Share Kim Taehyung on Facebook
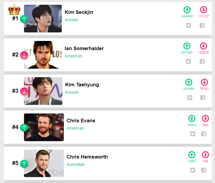Viewport: 215px width, 183px height. point(203,98)
